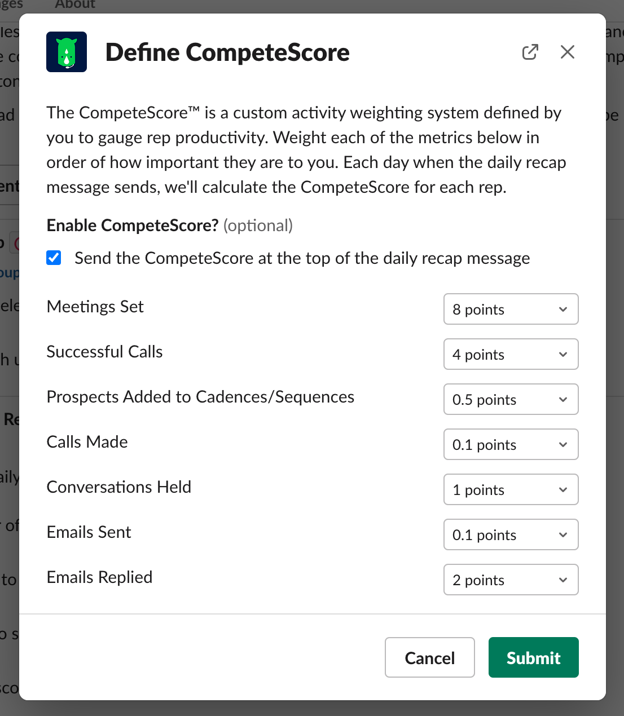
Task: Uncheck Send the CompeteScore checkbox
Action: (54, 258)
